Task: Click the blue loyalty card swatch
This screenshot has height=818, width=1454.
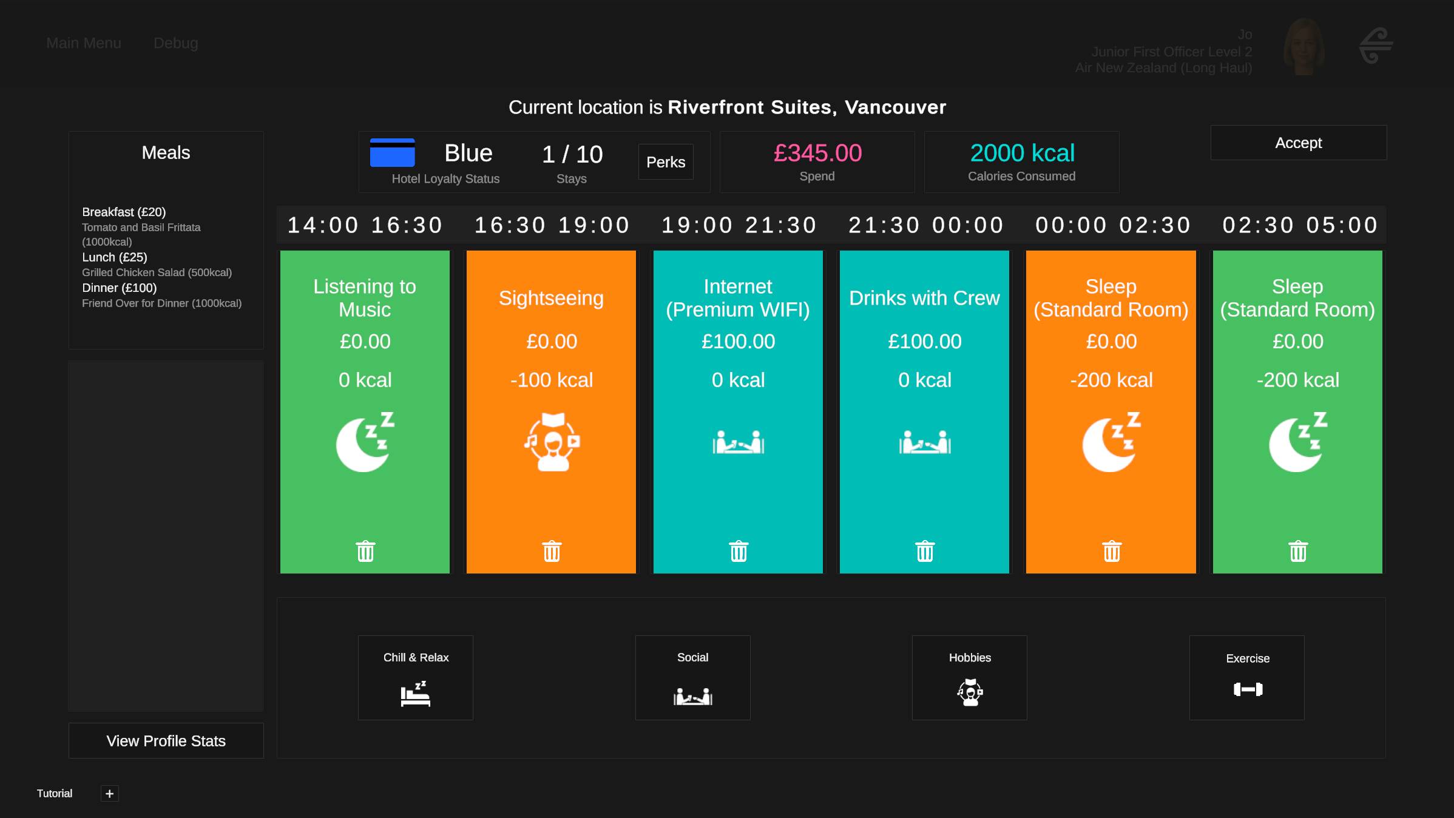Action: tap(393, 152)
